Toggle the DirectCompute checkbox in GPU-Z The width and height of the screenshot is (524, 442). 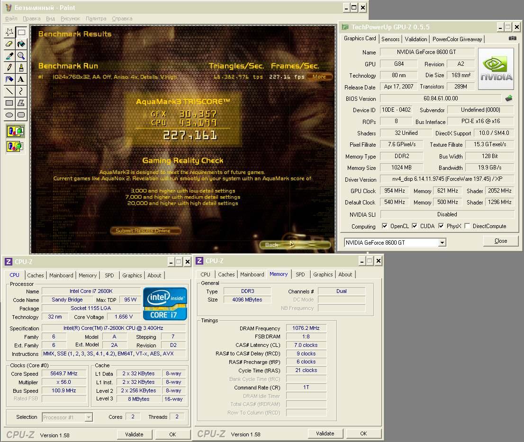[x=467, y=226]
